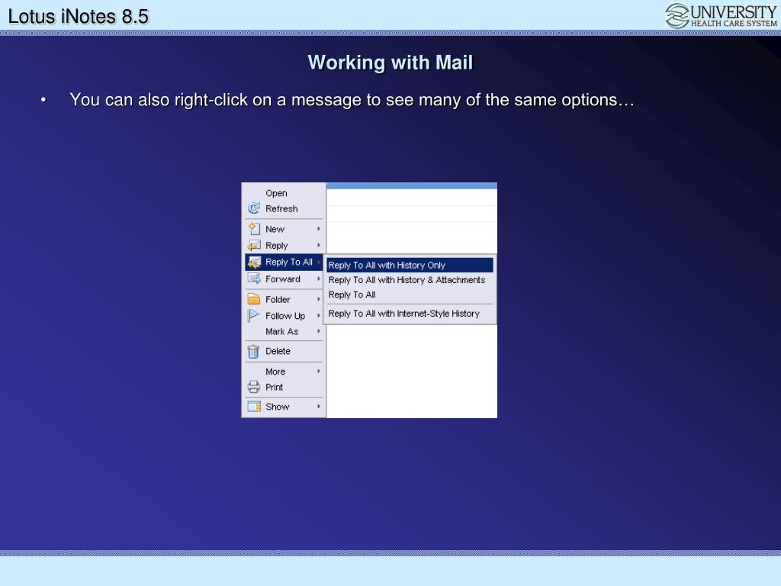
Task: Click the Refresh icon in context menu
Action: (x=254, y=208)
